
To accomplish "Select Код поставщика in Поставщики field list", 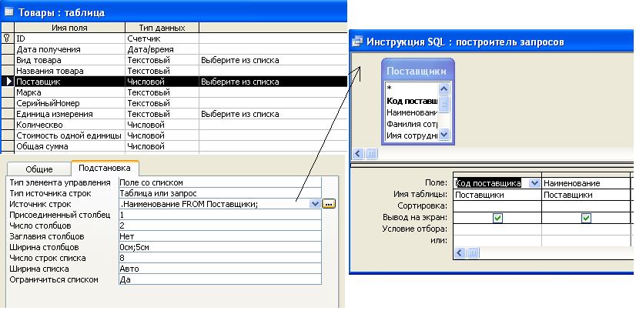I will (x=411, y=101).
